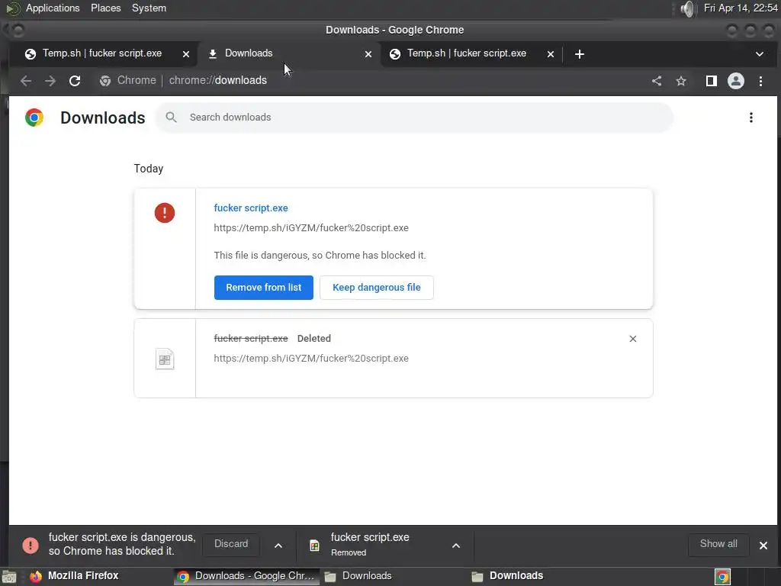Open the profile avatar menu
This screenshot has height=586, width=781.
tap(736, 81)
